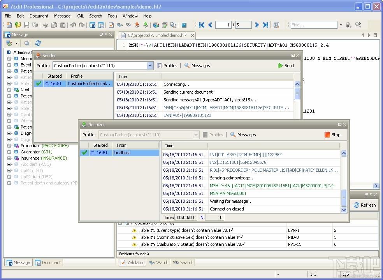Expand the Guarantor (GT1) tree node
Screen dimensions: 383x280
point(9,152)
